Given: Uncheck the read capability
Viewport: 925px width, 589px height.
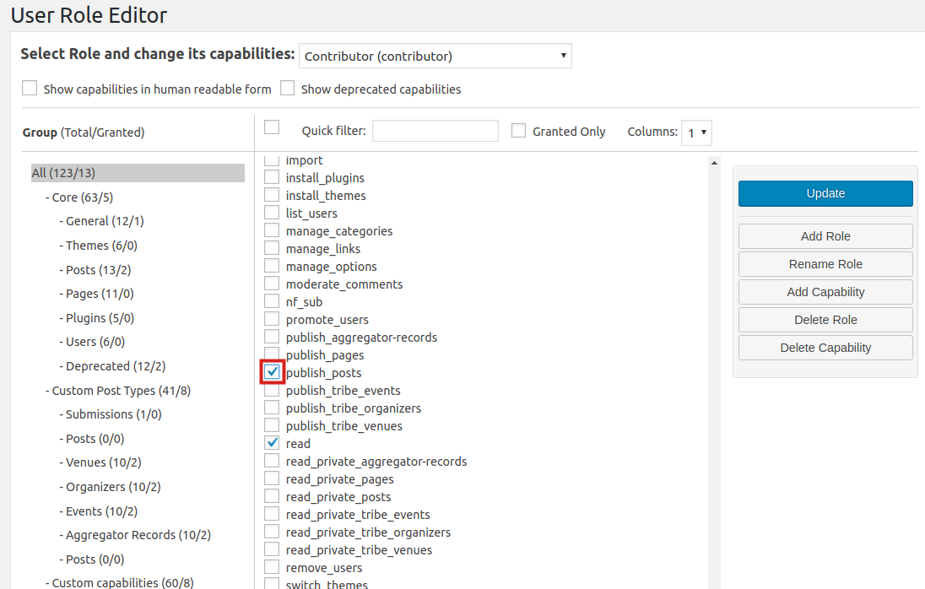Looking at the screenshot, I should point(272,442).
